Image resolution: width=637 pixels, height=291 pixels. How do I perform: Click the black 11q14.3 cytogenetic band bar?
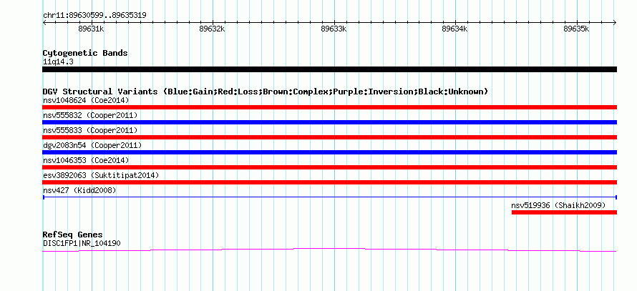tap(329, 69)
